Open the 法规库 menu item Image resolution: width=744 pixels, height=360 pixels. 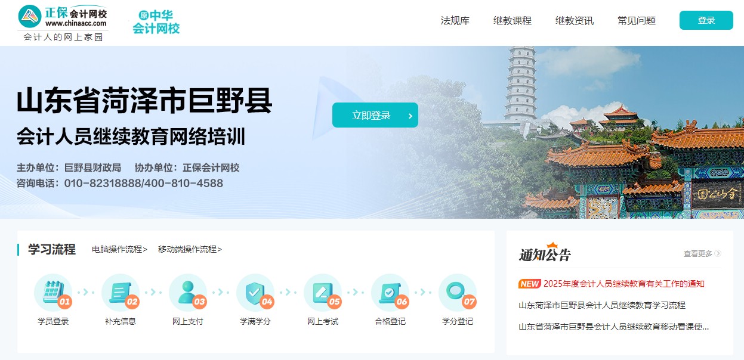pyautogui.click(x=455, y=21)
